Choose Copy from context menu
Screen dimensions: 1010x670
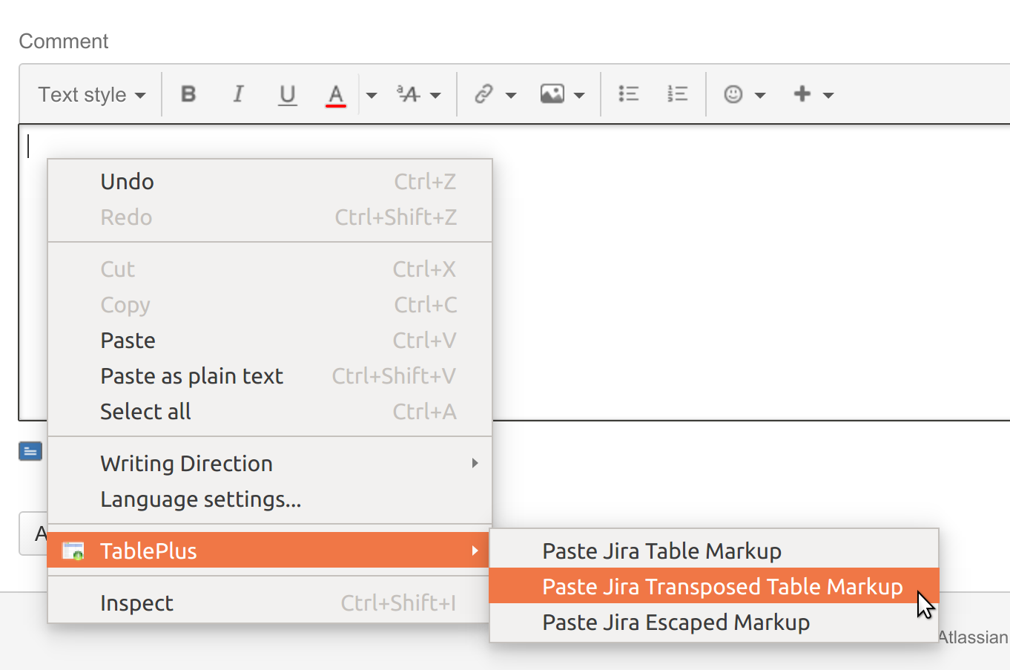click(270, 305)
